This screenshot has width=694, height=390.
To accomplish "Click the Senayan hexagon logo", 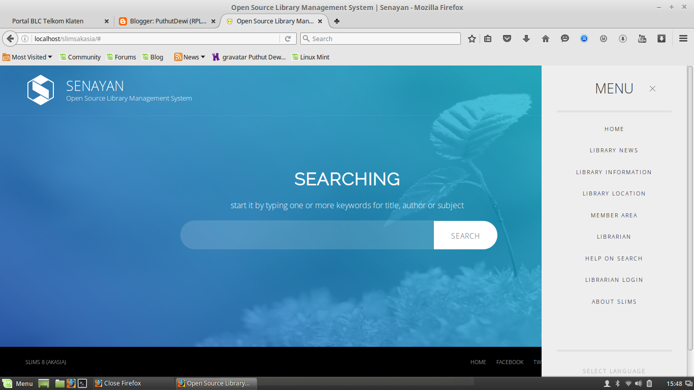I will coord(41,90).
